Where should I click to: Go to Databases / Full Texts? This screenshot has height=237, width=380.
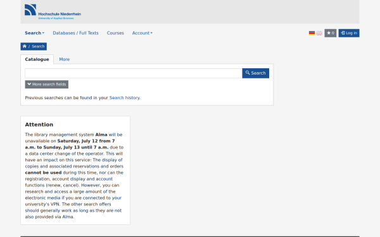(75, 33)
